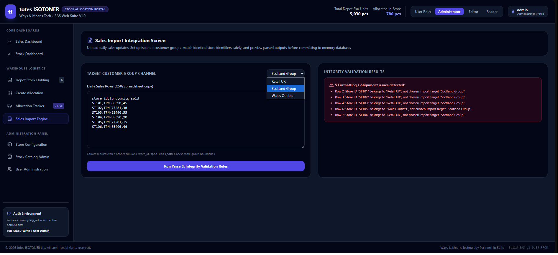
Task: Go to Stock Dashboard page
Action: [36, 54]
